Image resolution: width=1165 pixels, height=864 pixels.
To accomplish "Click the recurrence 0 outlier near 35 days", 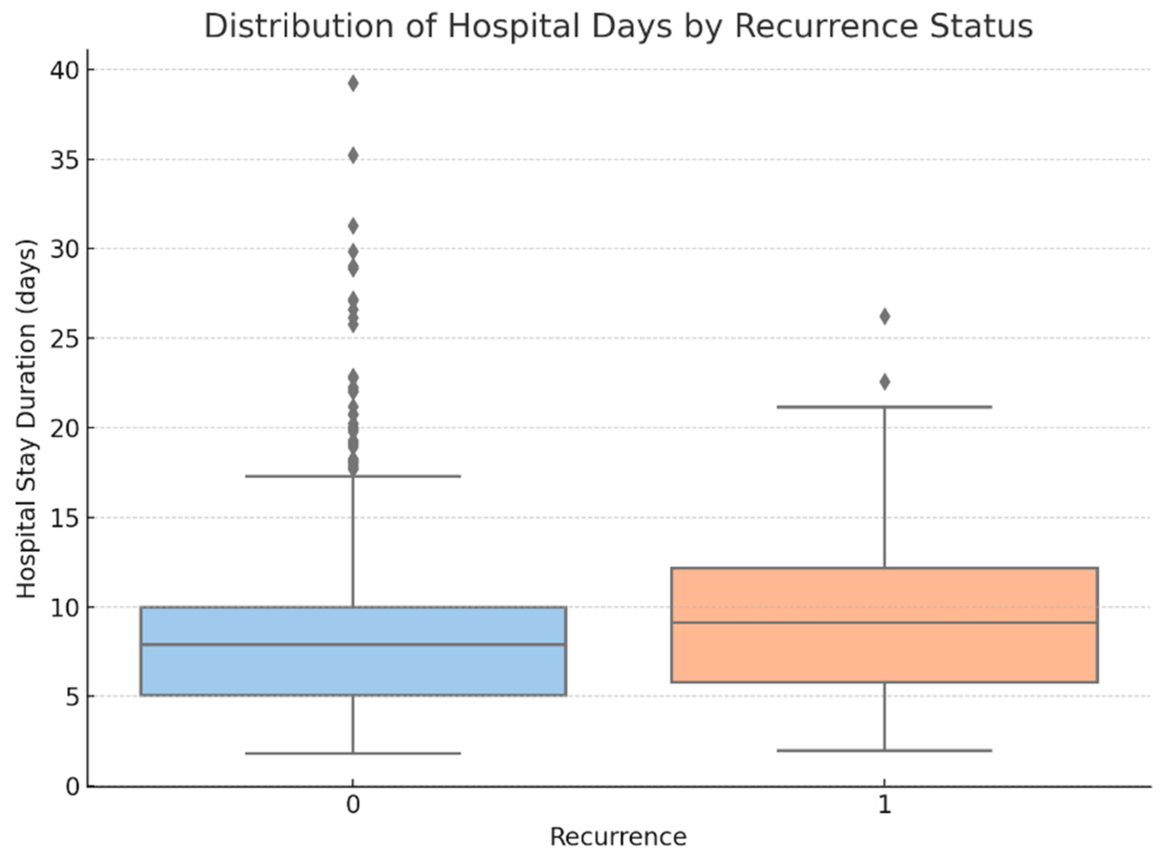I will [353, 155].
